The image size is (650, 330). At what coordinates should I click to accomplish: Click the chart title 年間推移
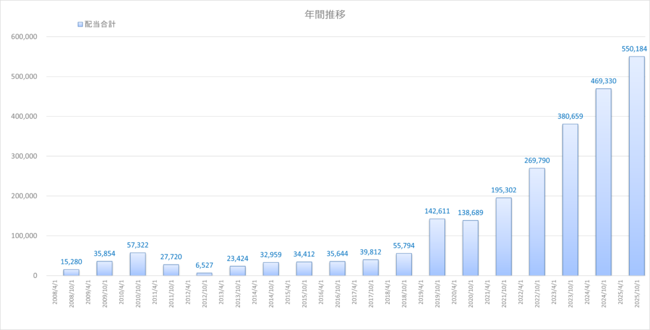[x=325, y=15]
